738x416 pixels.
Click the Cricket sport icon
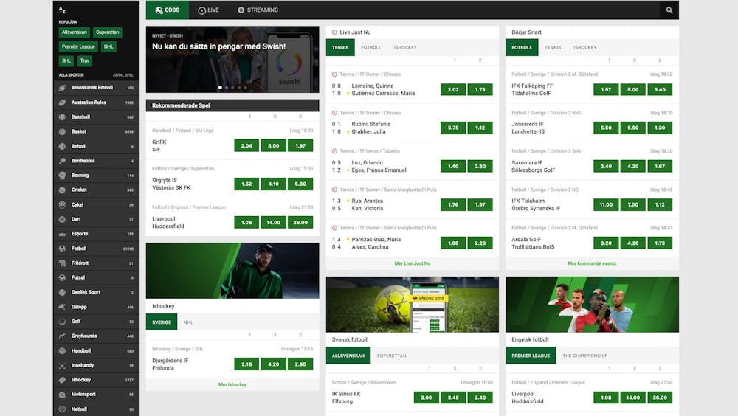[x=62, y=190]
